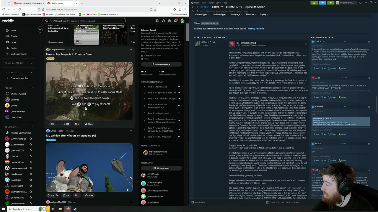The width and height of the screenshot is (378, 212).
Task: Downvote the 'How to Pay Respects' post
Action: (56, 124)
